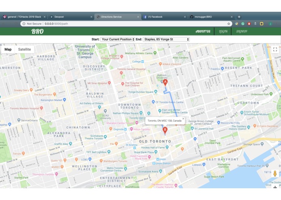This screenshot has height=200, width=281.
Task: Toggle fullscreen map view
Action: coord(275,49)
